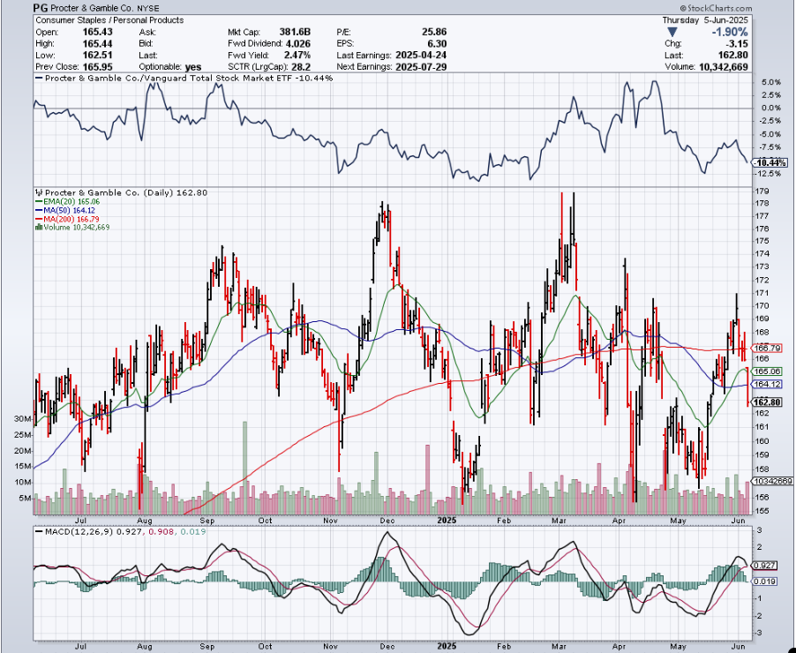
Task: Click the 165.06 green price tag on the axis
Action: 768,372
